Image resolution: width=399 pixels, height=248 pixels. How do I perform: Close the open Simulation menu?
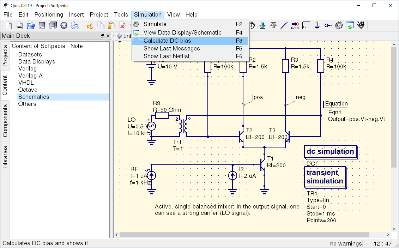[148, 15]
